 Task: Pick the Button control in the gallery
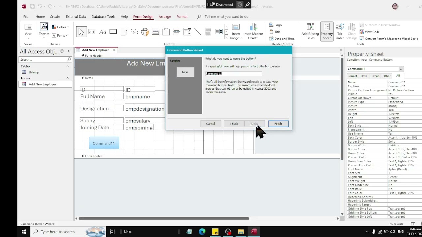[x=113, y=32]
